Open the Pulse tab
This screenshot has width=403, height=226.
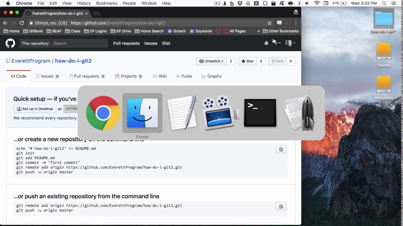click(184, 76)
